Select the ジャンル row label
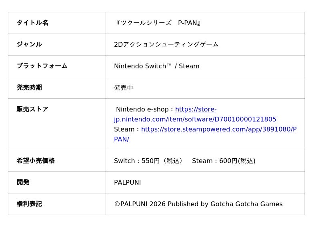Image resolution: width=320 pixels, height=227 pixels. click(x=57, y=44)
